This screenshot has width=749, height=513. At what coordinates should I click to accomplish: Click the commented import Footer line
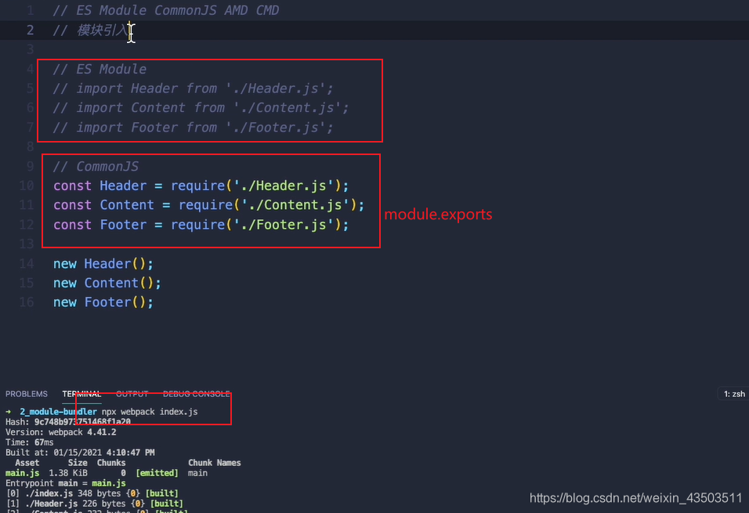point(193,128)
